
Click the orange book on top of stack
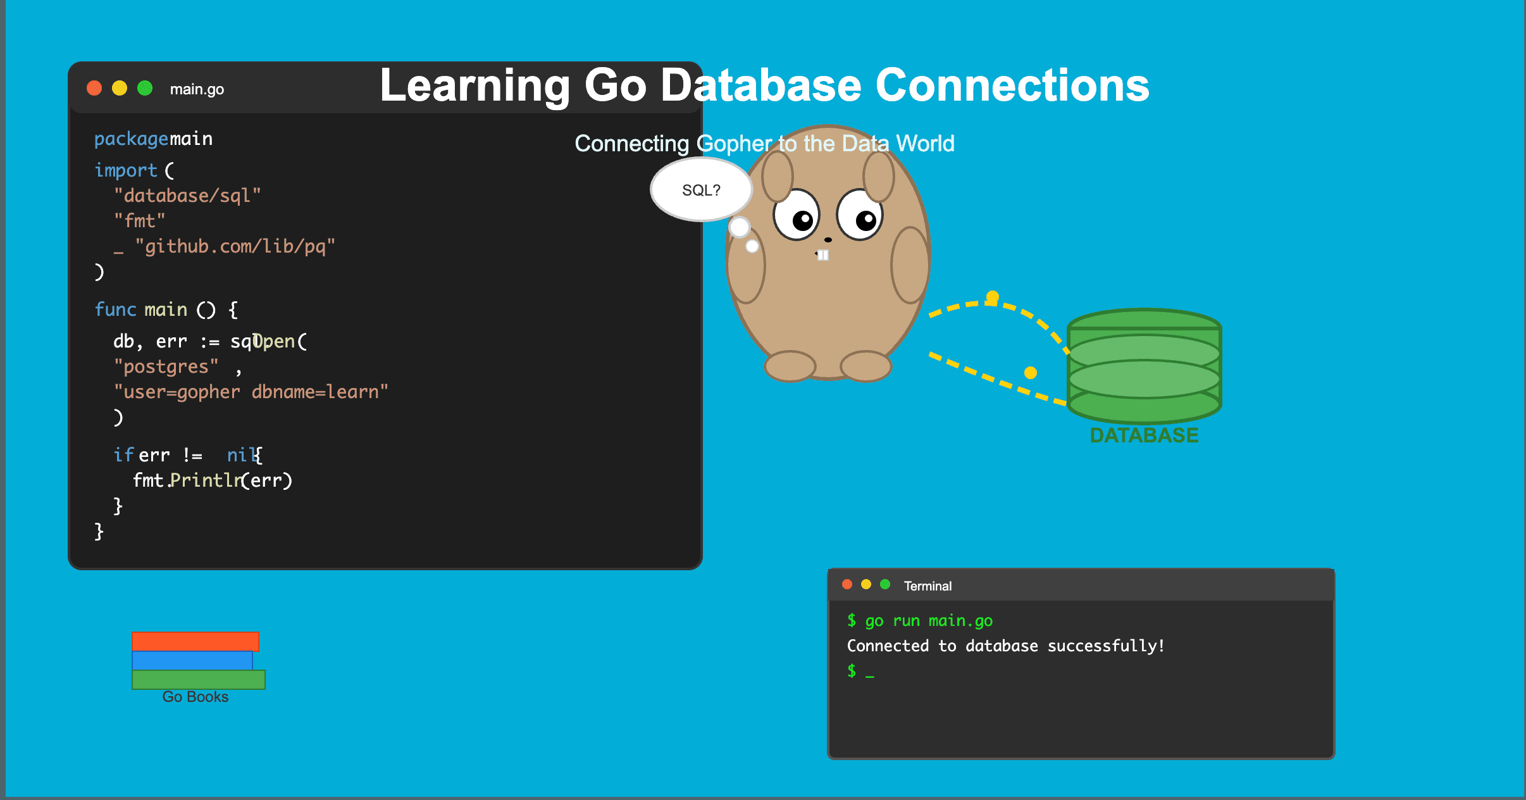coord(195,641)
